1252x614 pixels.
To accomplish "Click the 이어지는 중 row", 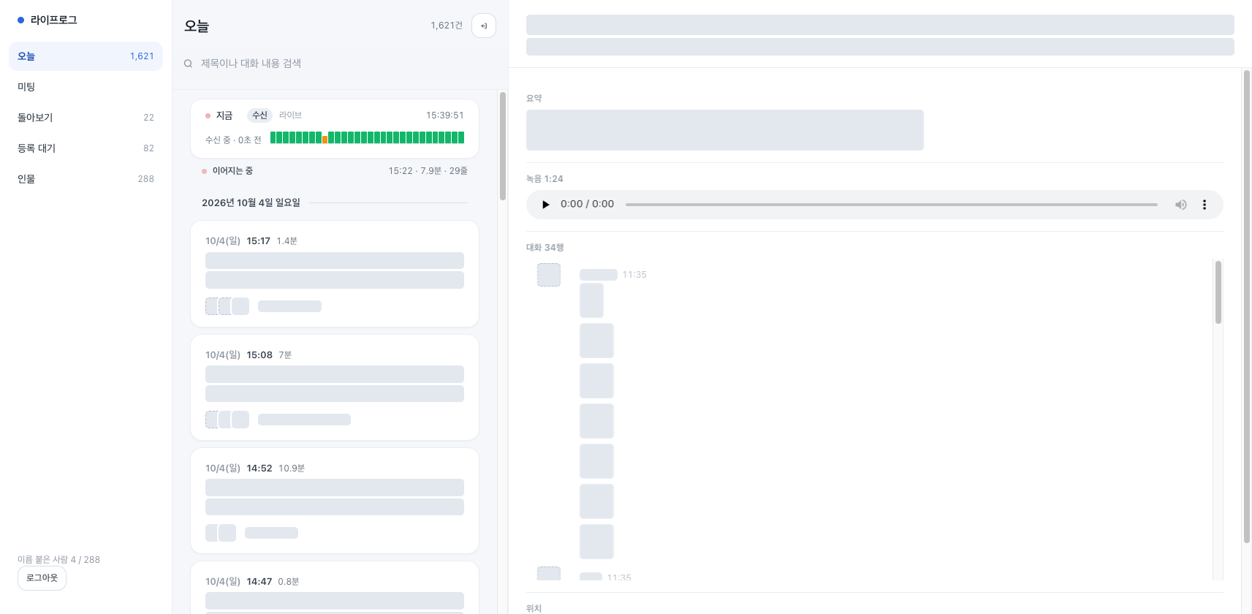I will (335, 171).
